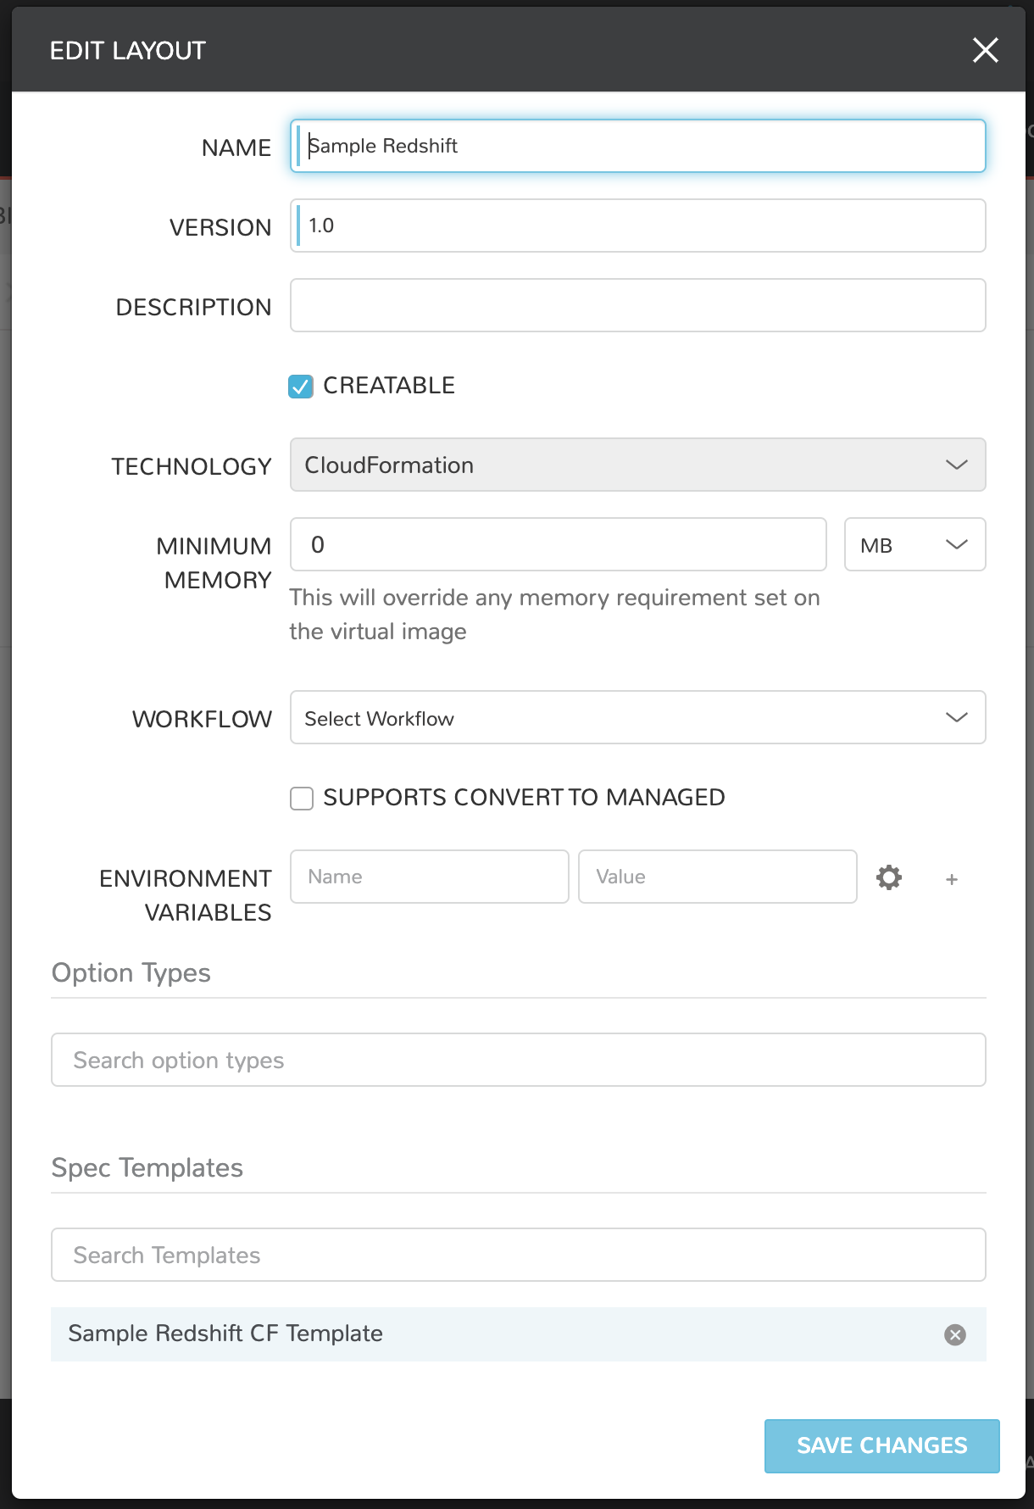Remove Sample Redshift CF Template
The width and height of the screenshot is (1034, 1509).
click(x=955, y=1335)
